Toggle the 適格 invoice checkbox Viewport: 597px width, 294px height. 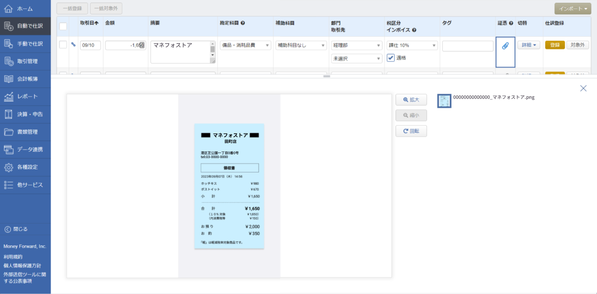click(x=391, y=58)
